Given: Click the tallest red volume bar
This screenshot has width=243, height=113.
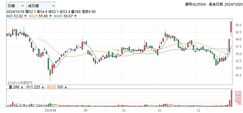Looking at the screenshot, I should (x=231, y=98).
